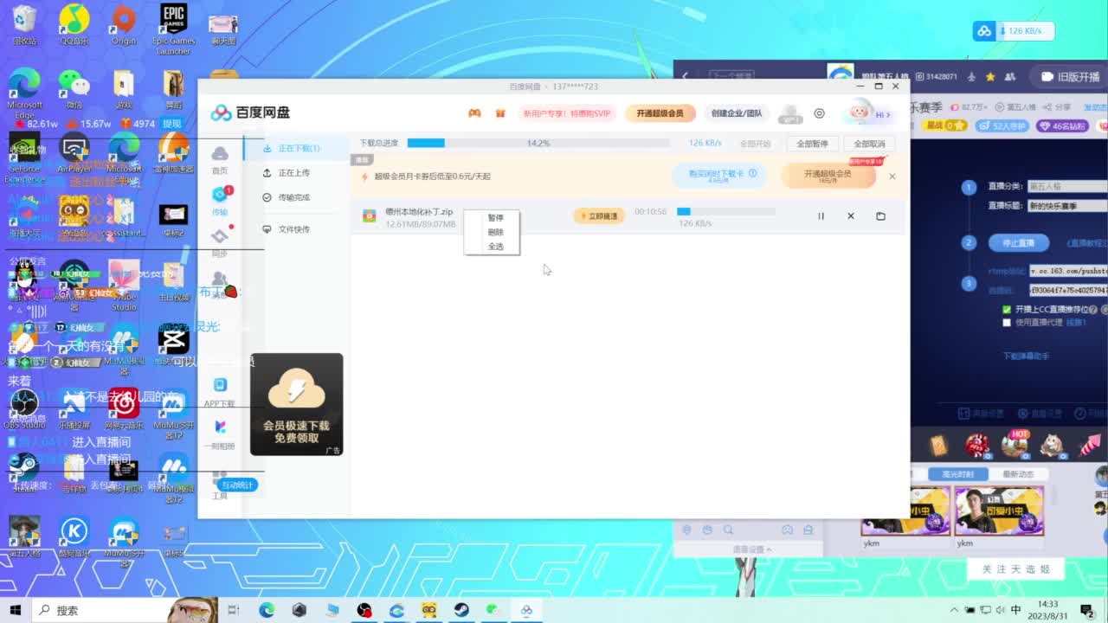Click the rtmp address input field

pos(1067,270)
